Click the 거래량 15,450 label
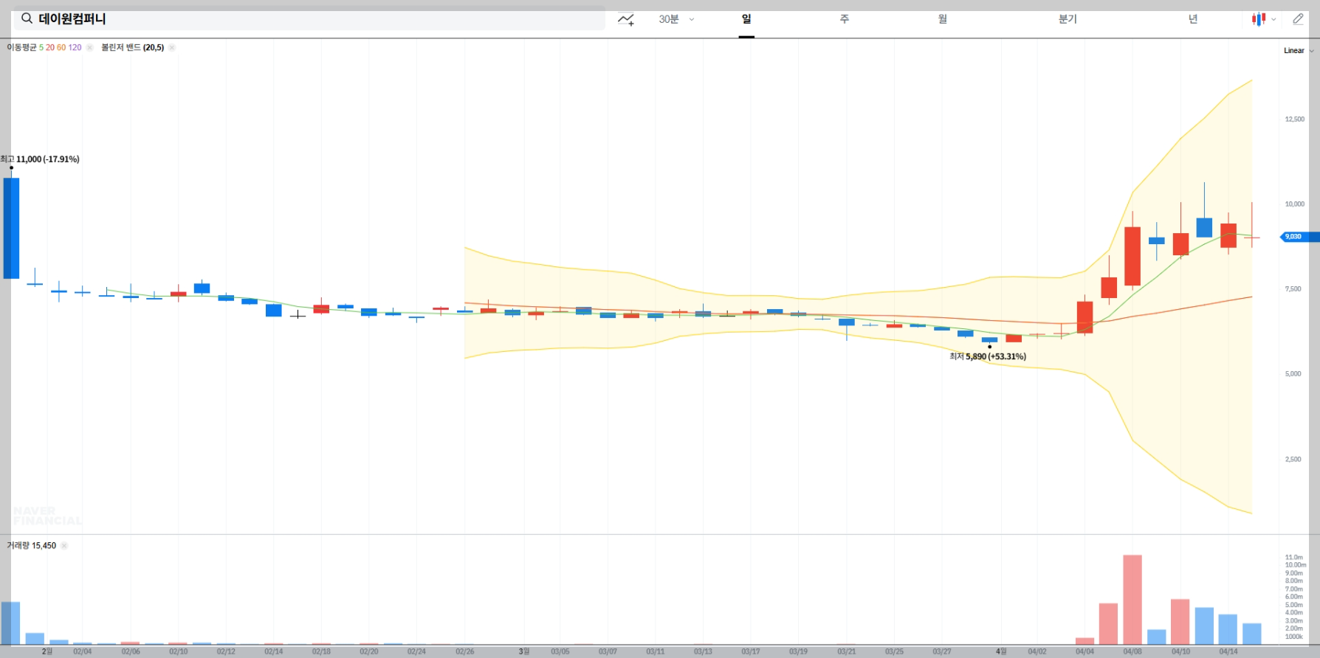The width and height of the screenshot is (1320, 658). pyautogui.click(x=32, y=546)
